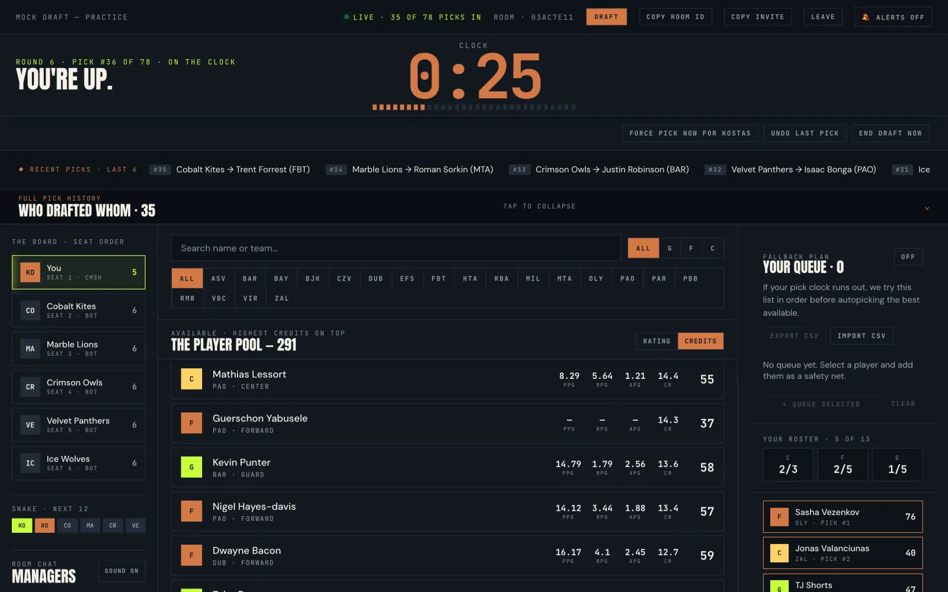Click the F position badge for Guerschon Yabusele

pos(191,423)
